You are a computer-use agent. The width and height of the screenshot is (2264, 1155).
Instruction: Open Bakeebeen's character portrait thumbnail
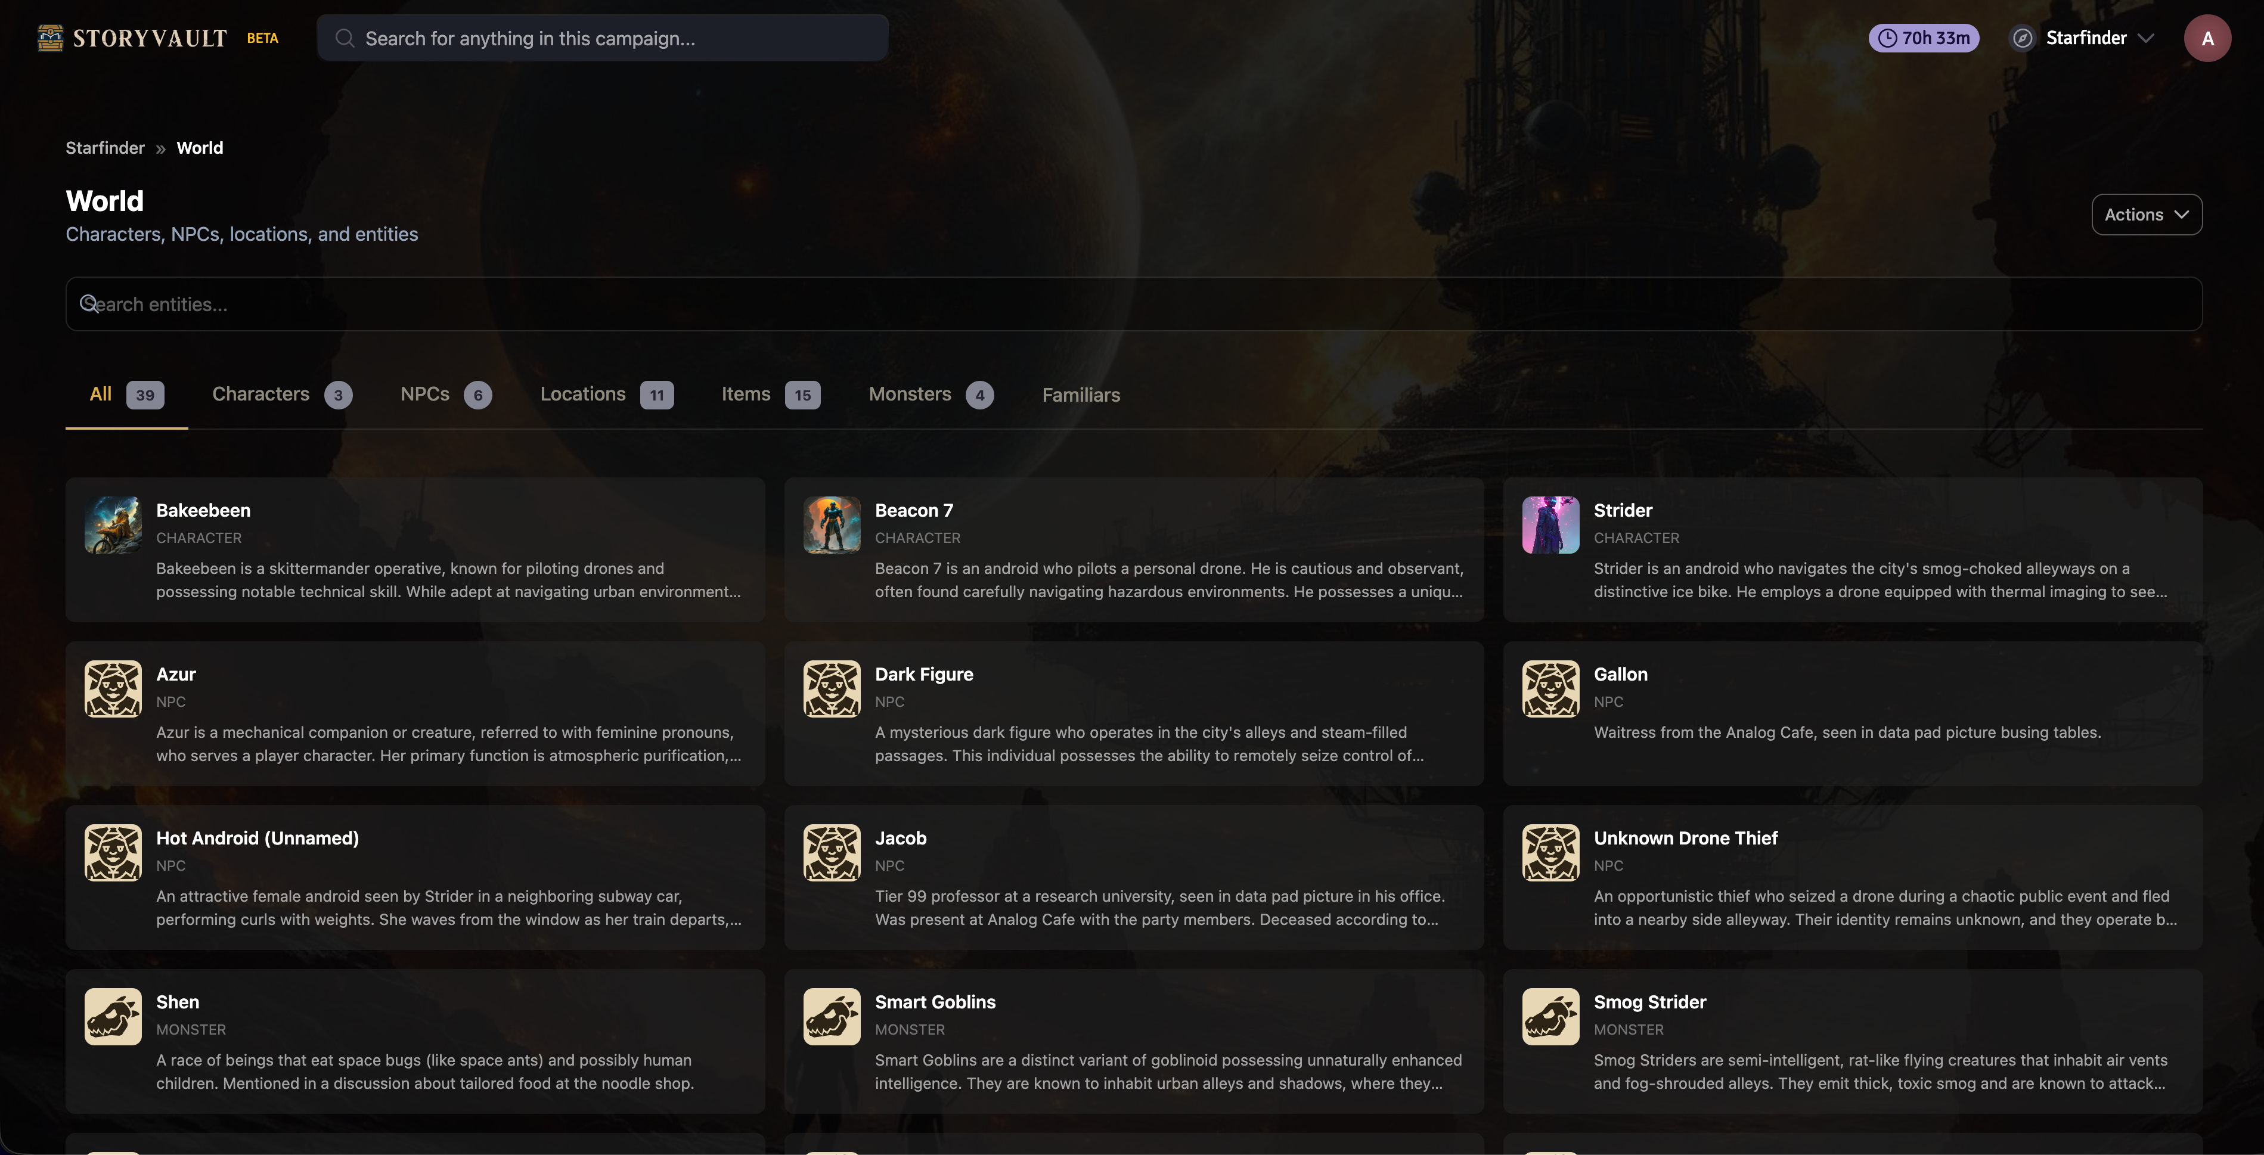point(113,525)
